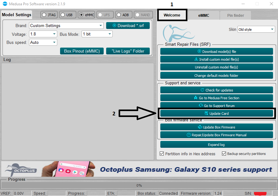Toggle Partition info in Hex address checkbox
Screen dimensions: 278x196
point(162,153)
